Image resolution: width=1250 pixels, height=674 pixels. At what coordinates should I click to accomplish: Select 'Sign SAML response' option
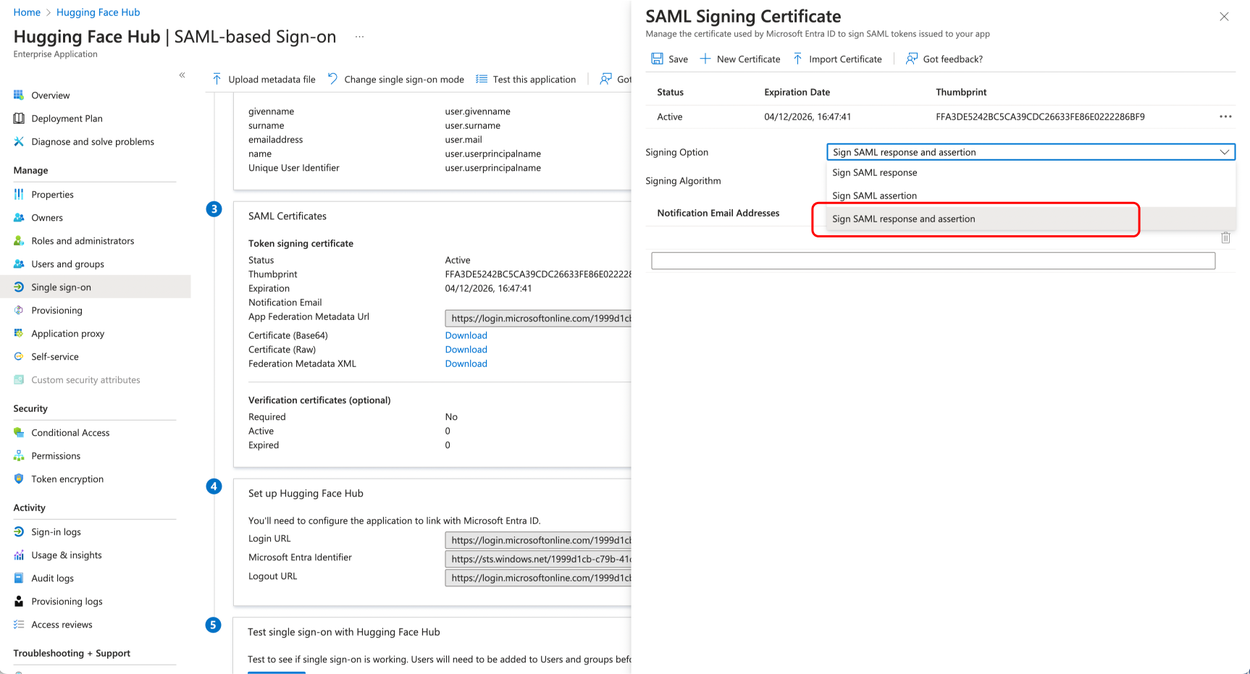874,172
